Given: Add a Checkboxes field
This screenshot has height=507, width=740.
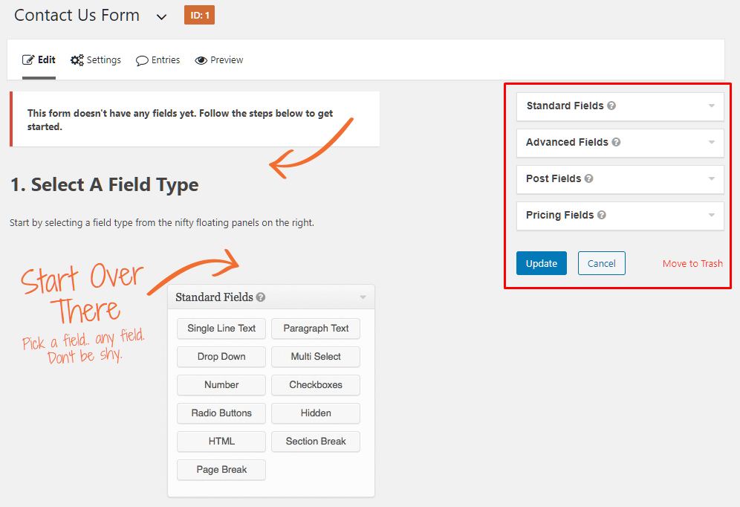Looking at the screenshot, I should [x=316, y=385].
